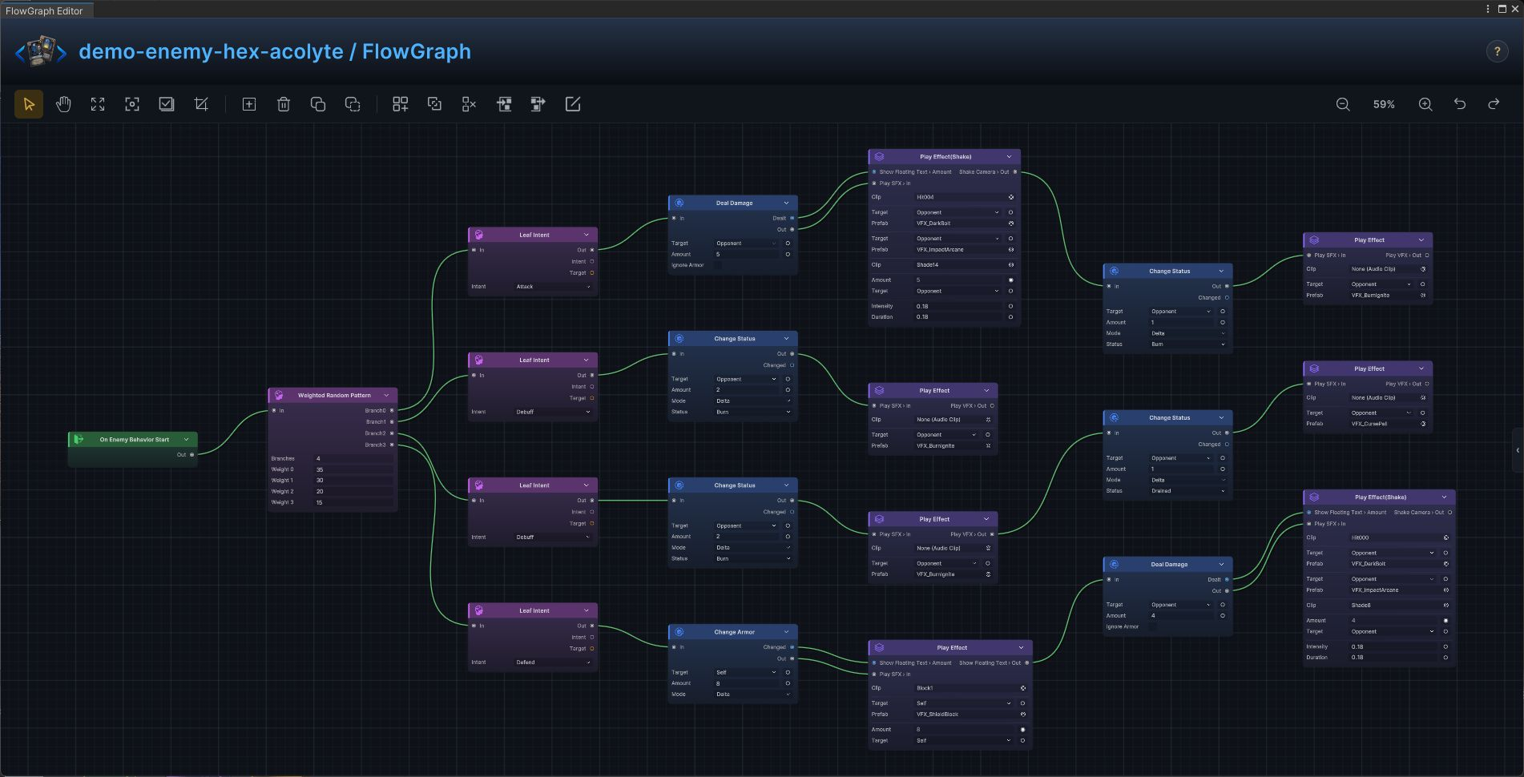The image size is (1524, 777).
Task: Toggle Ignore Armor in Deal Damage amount 5
Action: 718,265
